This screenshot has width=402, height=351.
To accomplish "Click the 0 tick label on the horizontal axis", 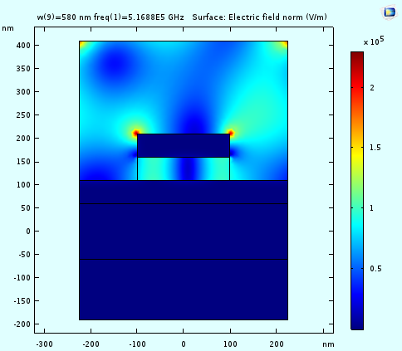I will click(x=184, y=344).
